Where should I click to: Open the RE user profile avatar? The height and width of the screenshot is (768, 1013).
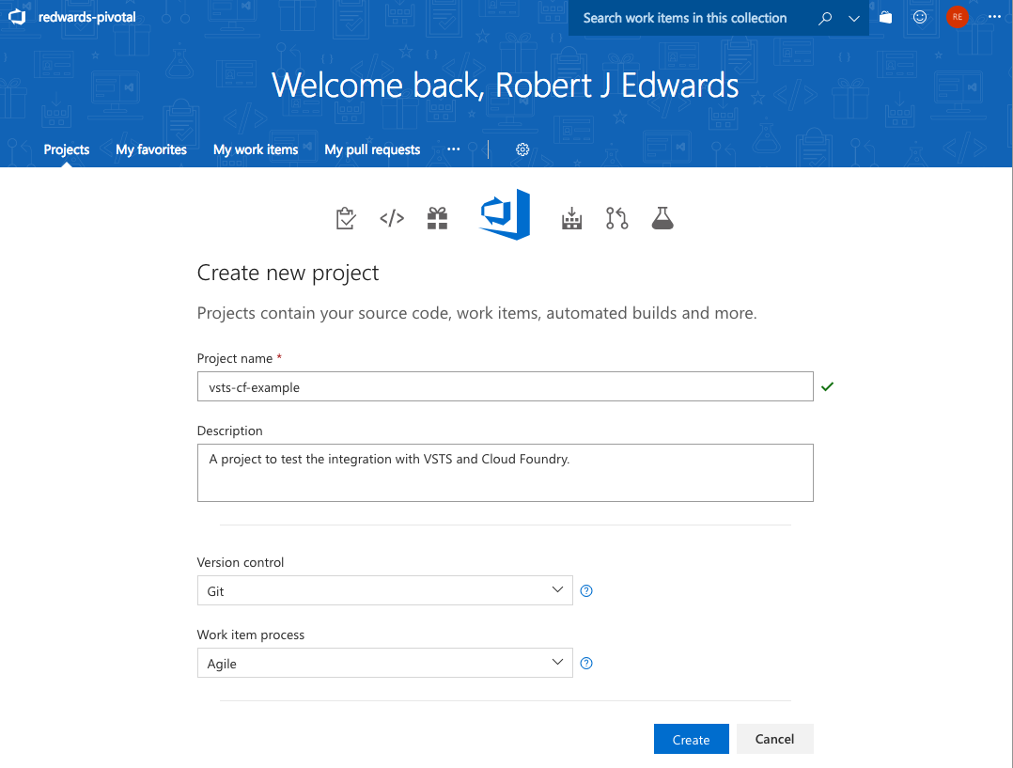[x=957, y=17]
